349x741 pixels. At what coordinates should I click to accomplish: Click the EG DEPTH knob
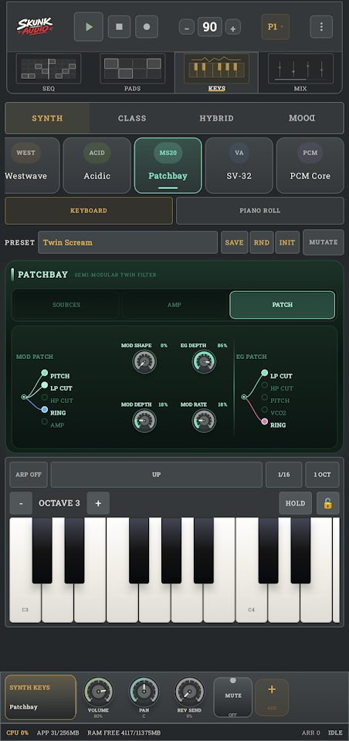[204, 362]
